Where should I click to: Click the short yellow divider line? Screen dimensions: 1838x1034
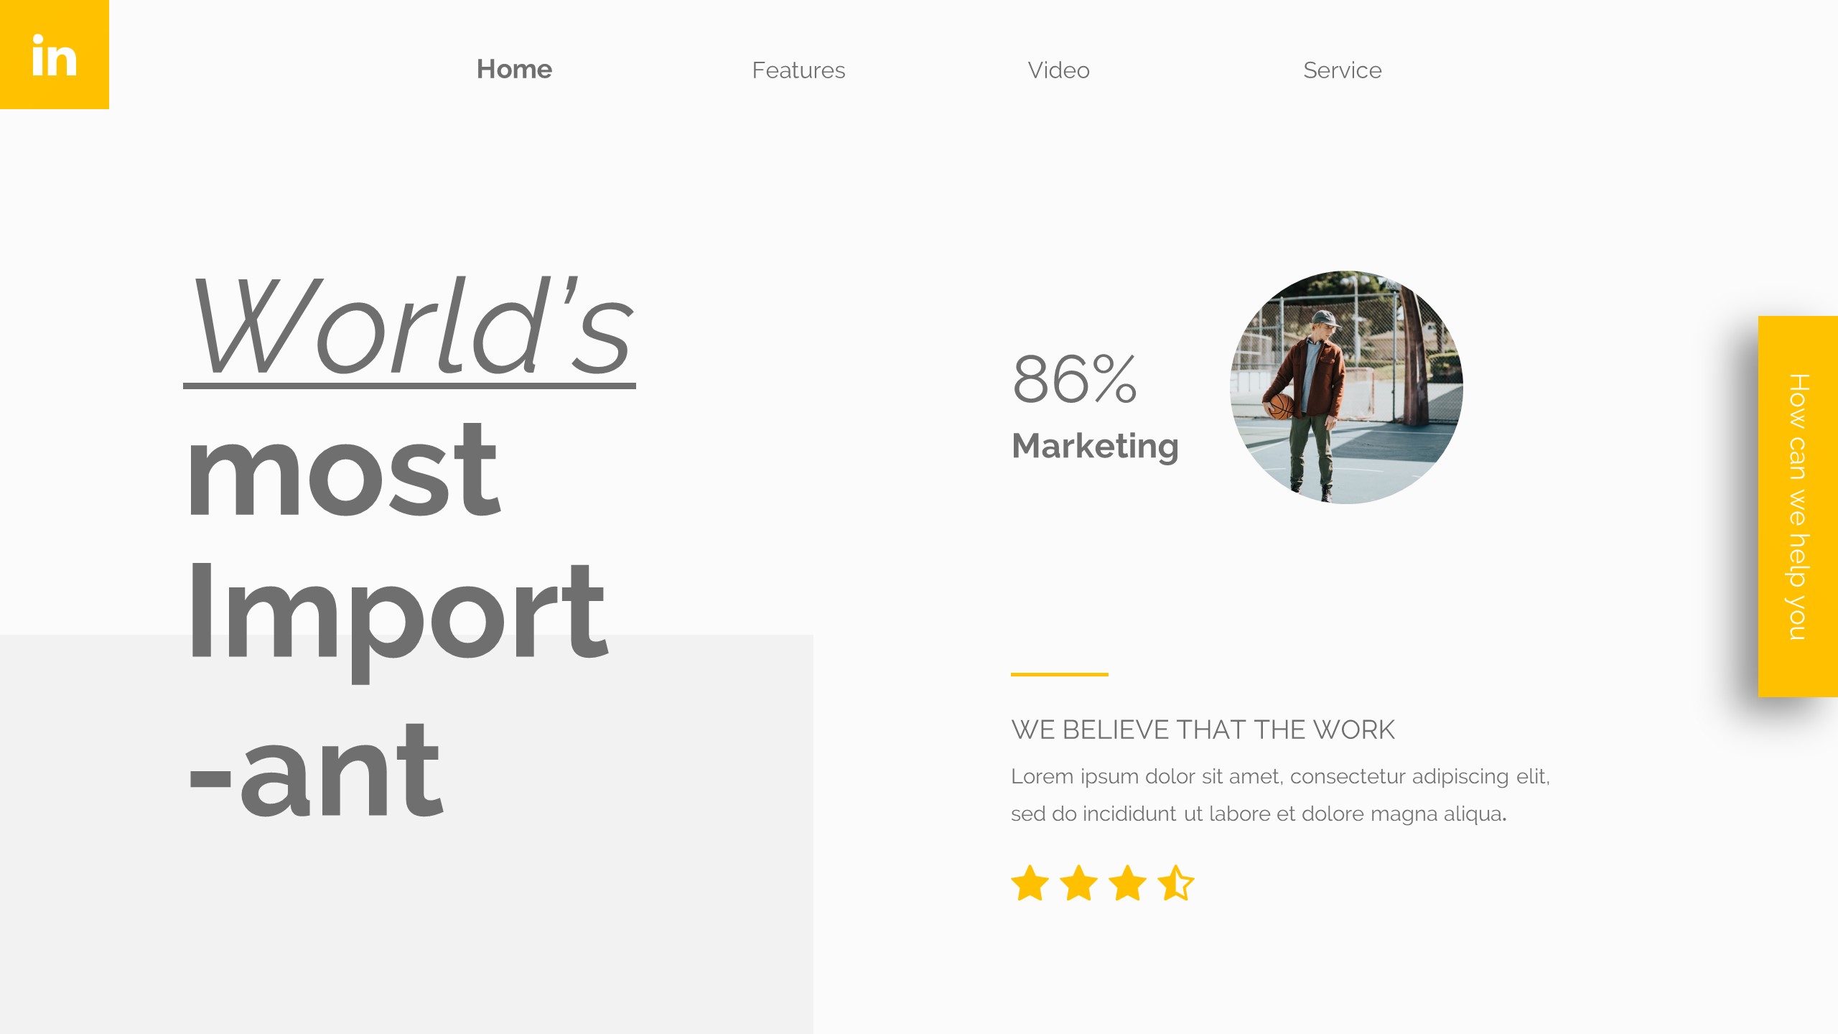pyautogui.click(x=1059, y=674)
